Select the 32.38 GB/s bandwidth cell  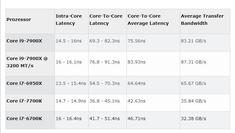tap(205, 120)
